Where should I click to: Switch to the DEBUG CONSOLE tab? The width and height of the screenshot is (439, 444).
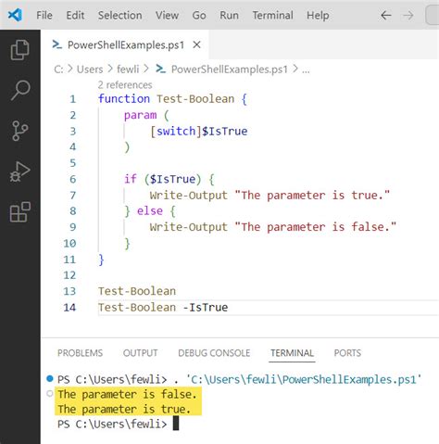214,353
